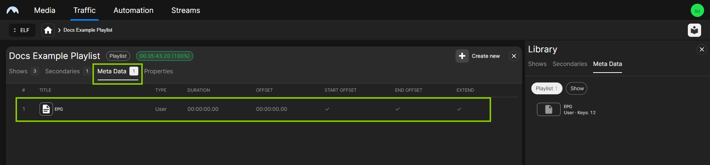
Task: Toggle the Start Offset checkmark for EPG
Action: coord(327,109)
